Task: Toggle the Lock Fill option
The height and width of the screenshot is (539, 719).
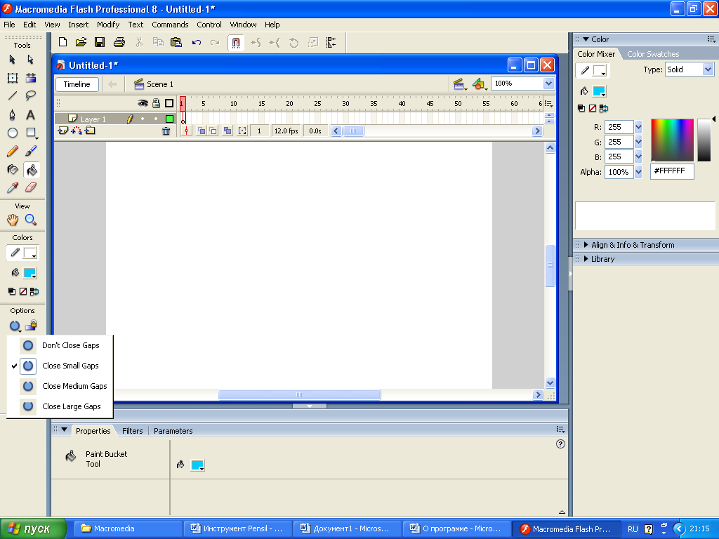Action: (31, 326)
